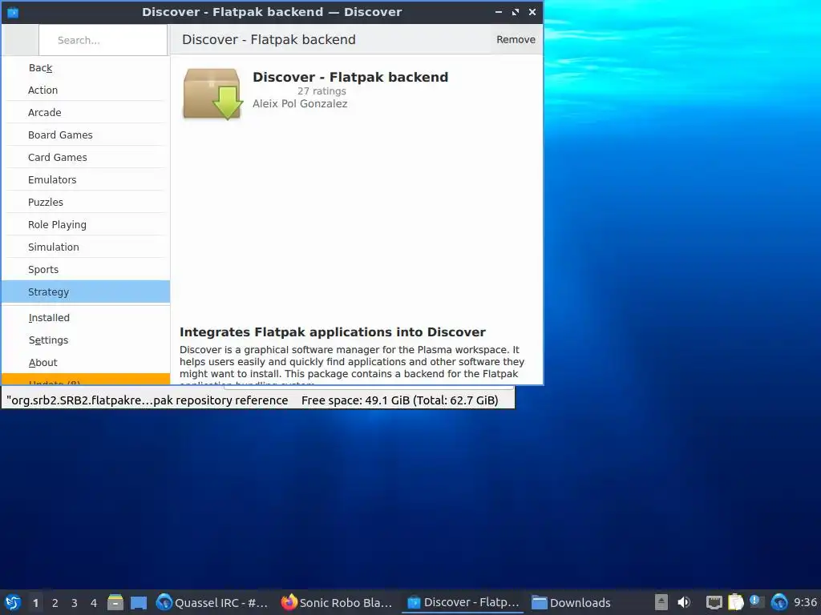
Task: Open the Sports category
Action: (x=87, y=270)
